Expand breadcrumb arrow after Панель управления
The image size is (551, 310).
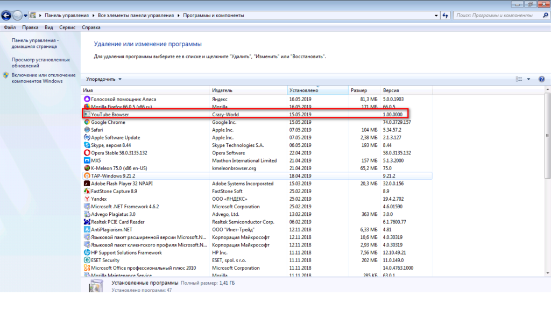coord(93,16)
